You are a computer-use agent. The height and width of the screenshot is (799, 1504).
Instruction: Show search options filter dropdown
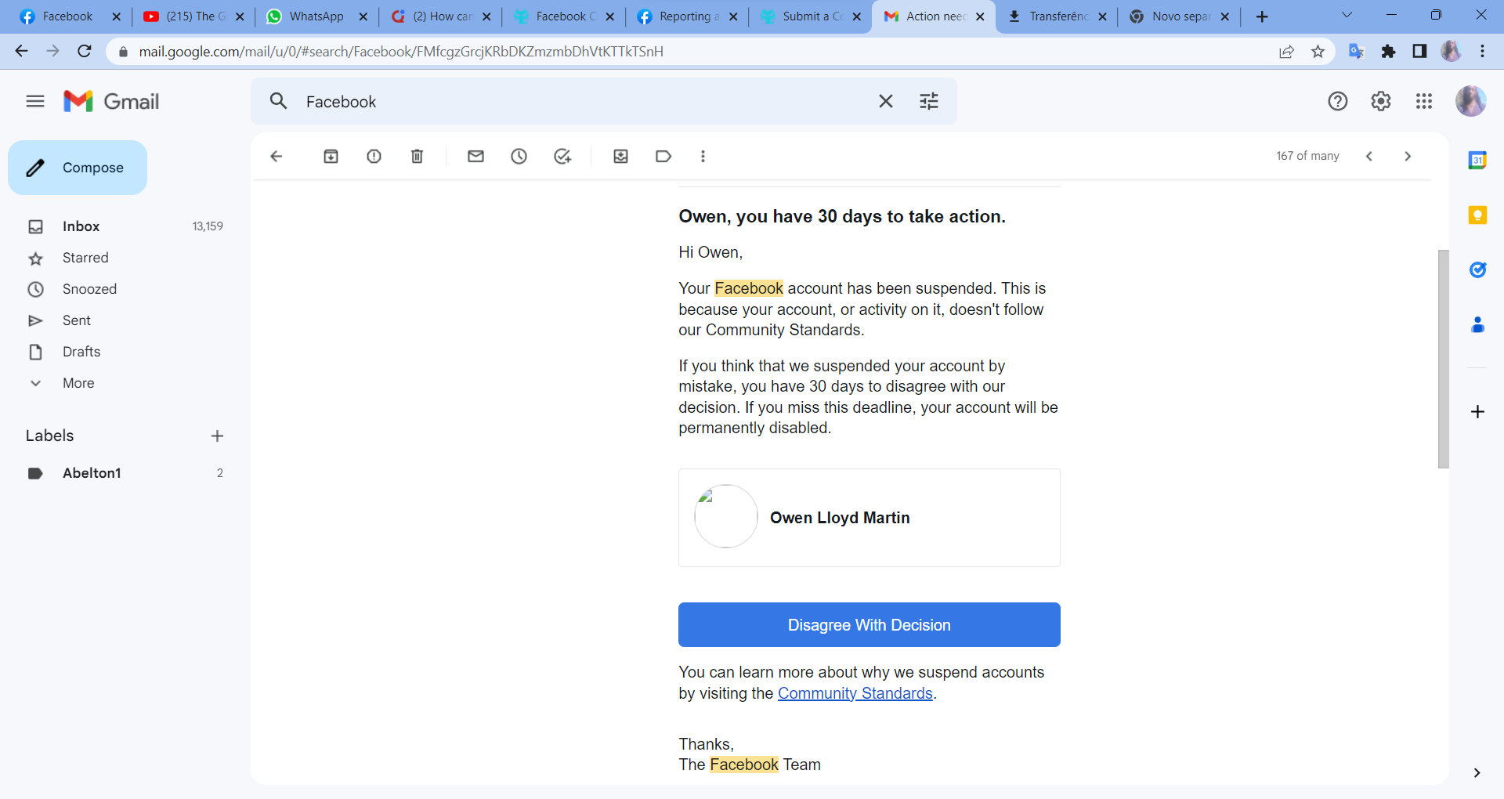[x=928, y=101]
